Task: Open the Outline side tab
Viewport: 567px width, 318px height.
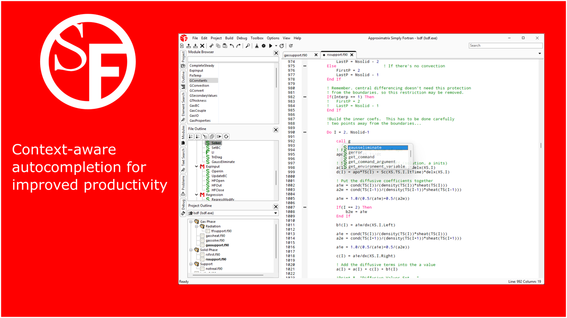Action: tap(183, 80)
